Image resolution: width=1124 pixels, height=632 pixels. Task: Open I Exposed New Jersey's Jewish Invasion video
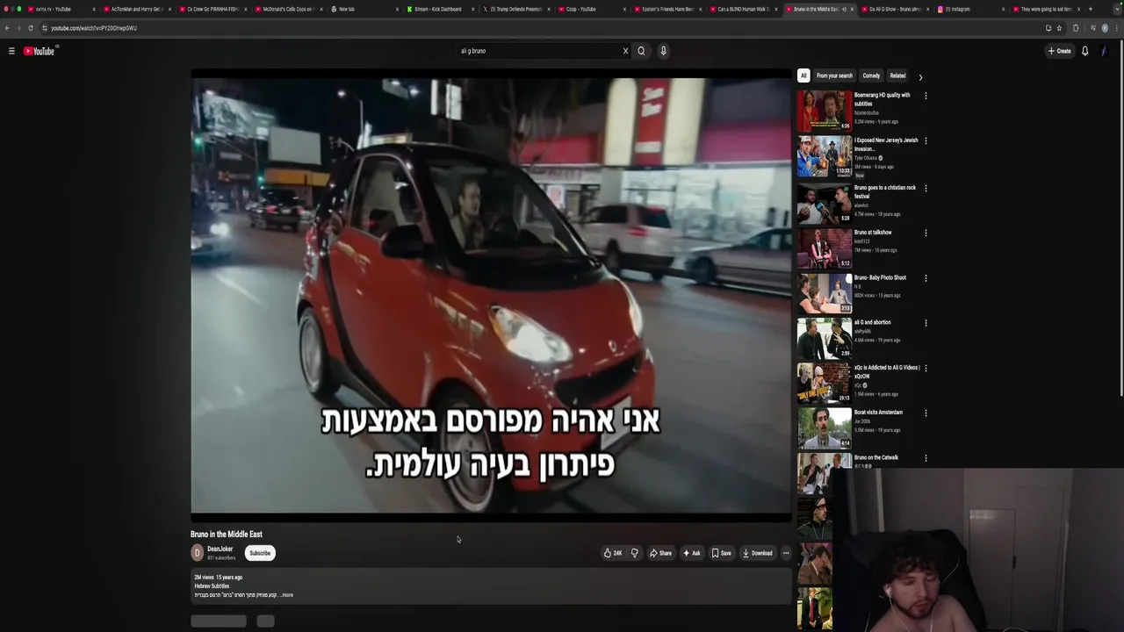pyautogui.click(x=886, y=144)
